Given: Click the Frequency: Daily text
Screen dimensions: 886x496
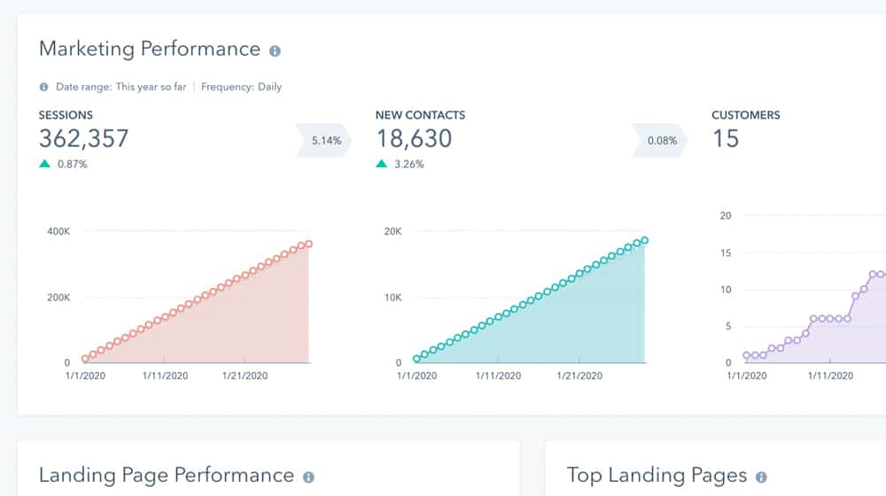Looking at the screenshot, I should click(241, 87).
